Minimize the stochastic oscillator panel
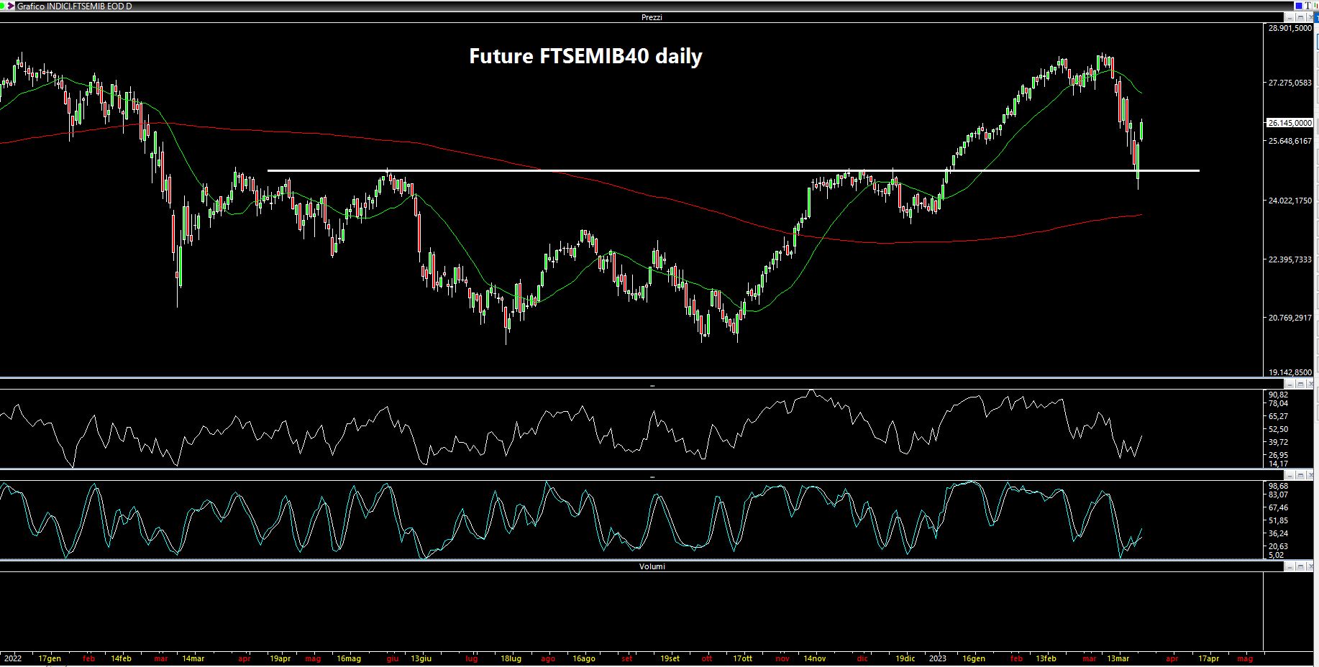Viewport: 1319px width, 667px height. click(1290, 476)
